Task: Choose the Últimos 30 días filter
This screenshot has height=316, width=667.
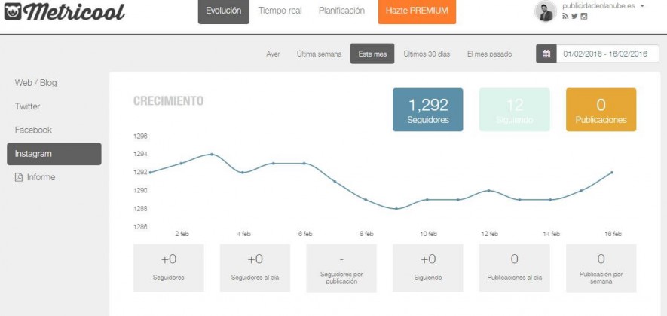Action: [x=427, y=54]
